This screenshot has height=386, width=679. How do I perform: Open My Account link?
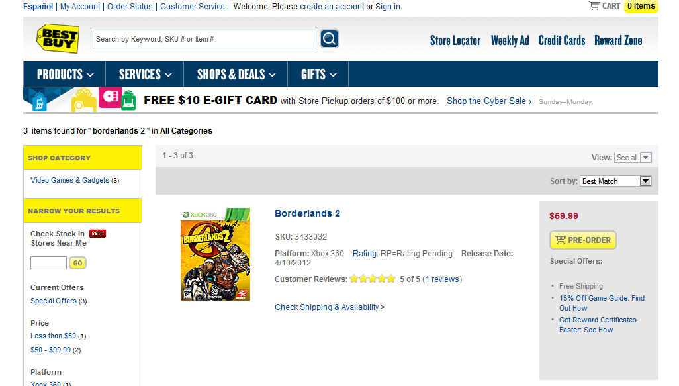(x=80, y=7)
